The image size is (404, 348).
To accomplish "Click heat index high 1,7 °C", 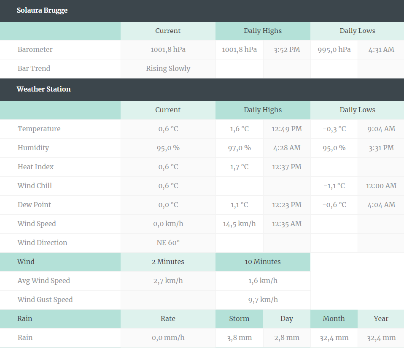I will (240, 167).
